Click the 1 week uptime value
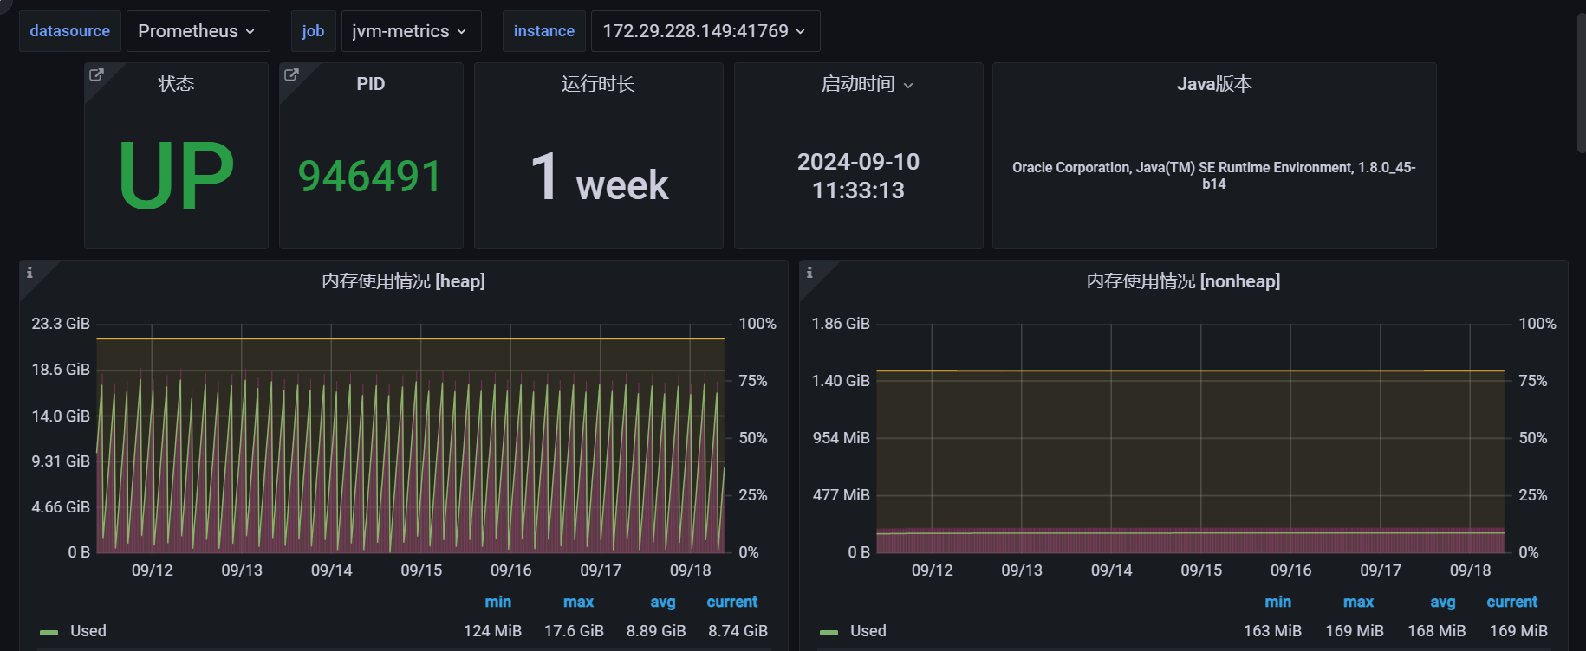 point(599,177)
